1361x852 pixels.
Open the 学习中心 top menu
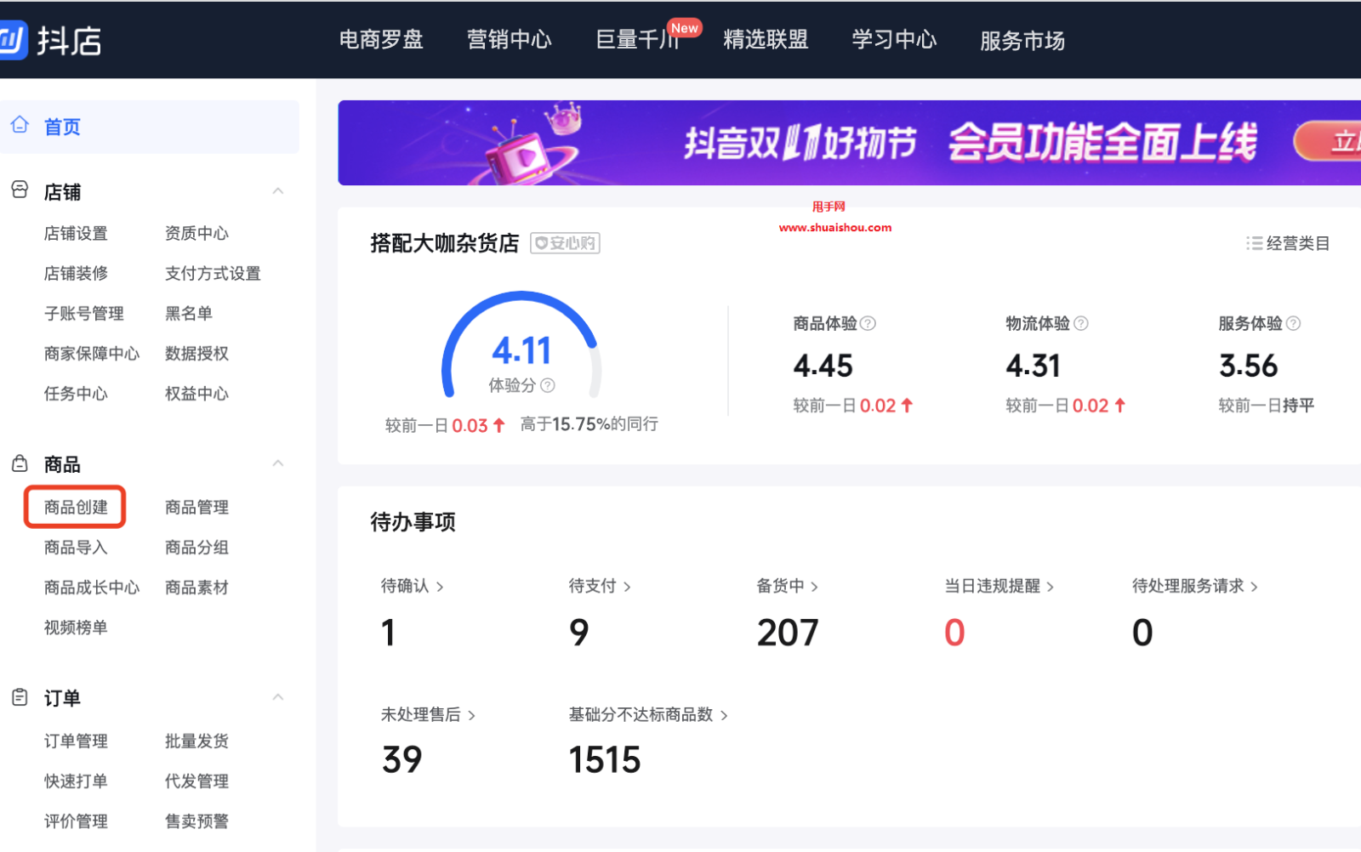click(x=894, y=40)
